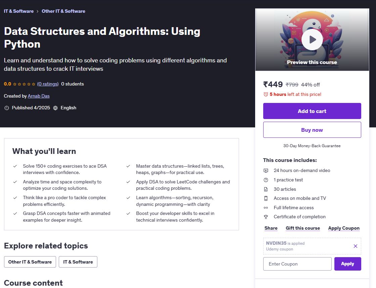Apply the entered coupon code
The width and height of the screenshot is (376, 288).
click(x=347, y=264)
